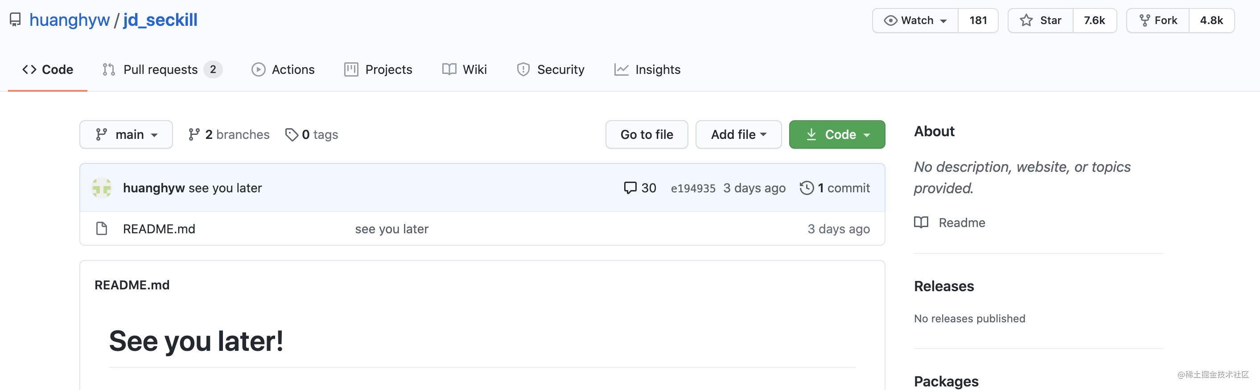Screen dimensions: 1260x390
Task: Click the file icon beside README.md
Action: [102, 229]
